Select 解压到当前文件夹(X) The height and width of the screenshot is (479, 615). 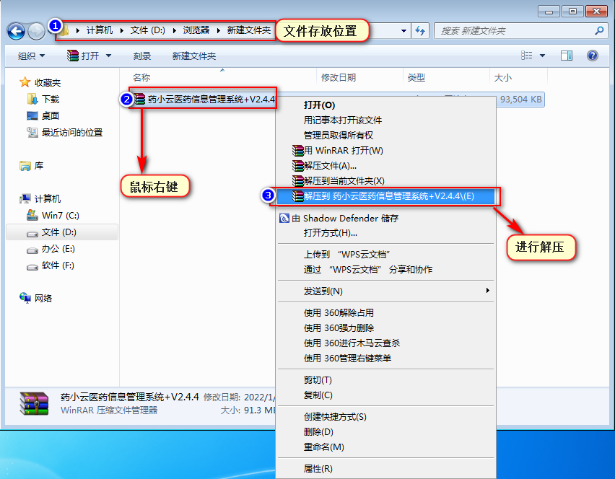(x=344, y=180)
